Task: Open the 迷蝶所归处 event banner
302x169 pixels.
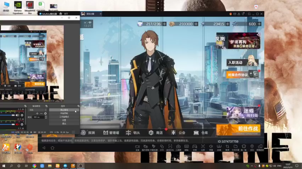Action: (x=243, y=113)
